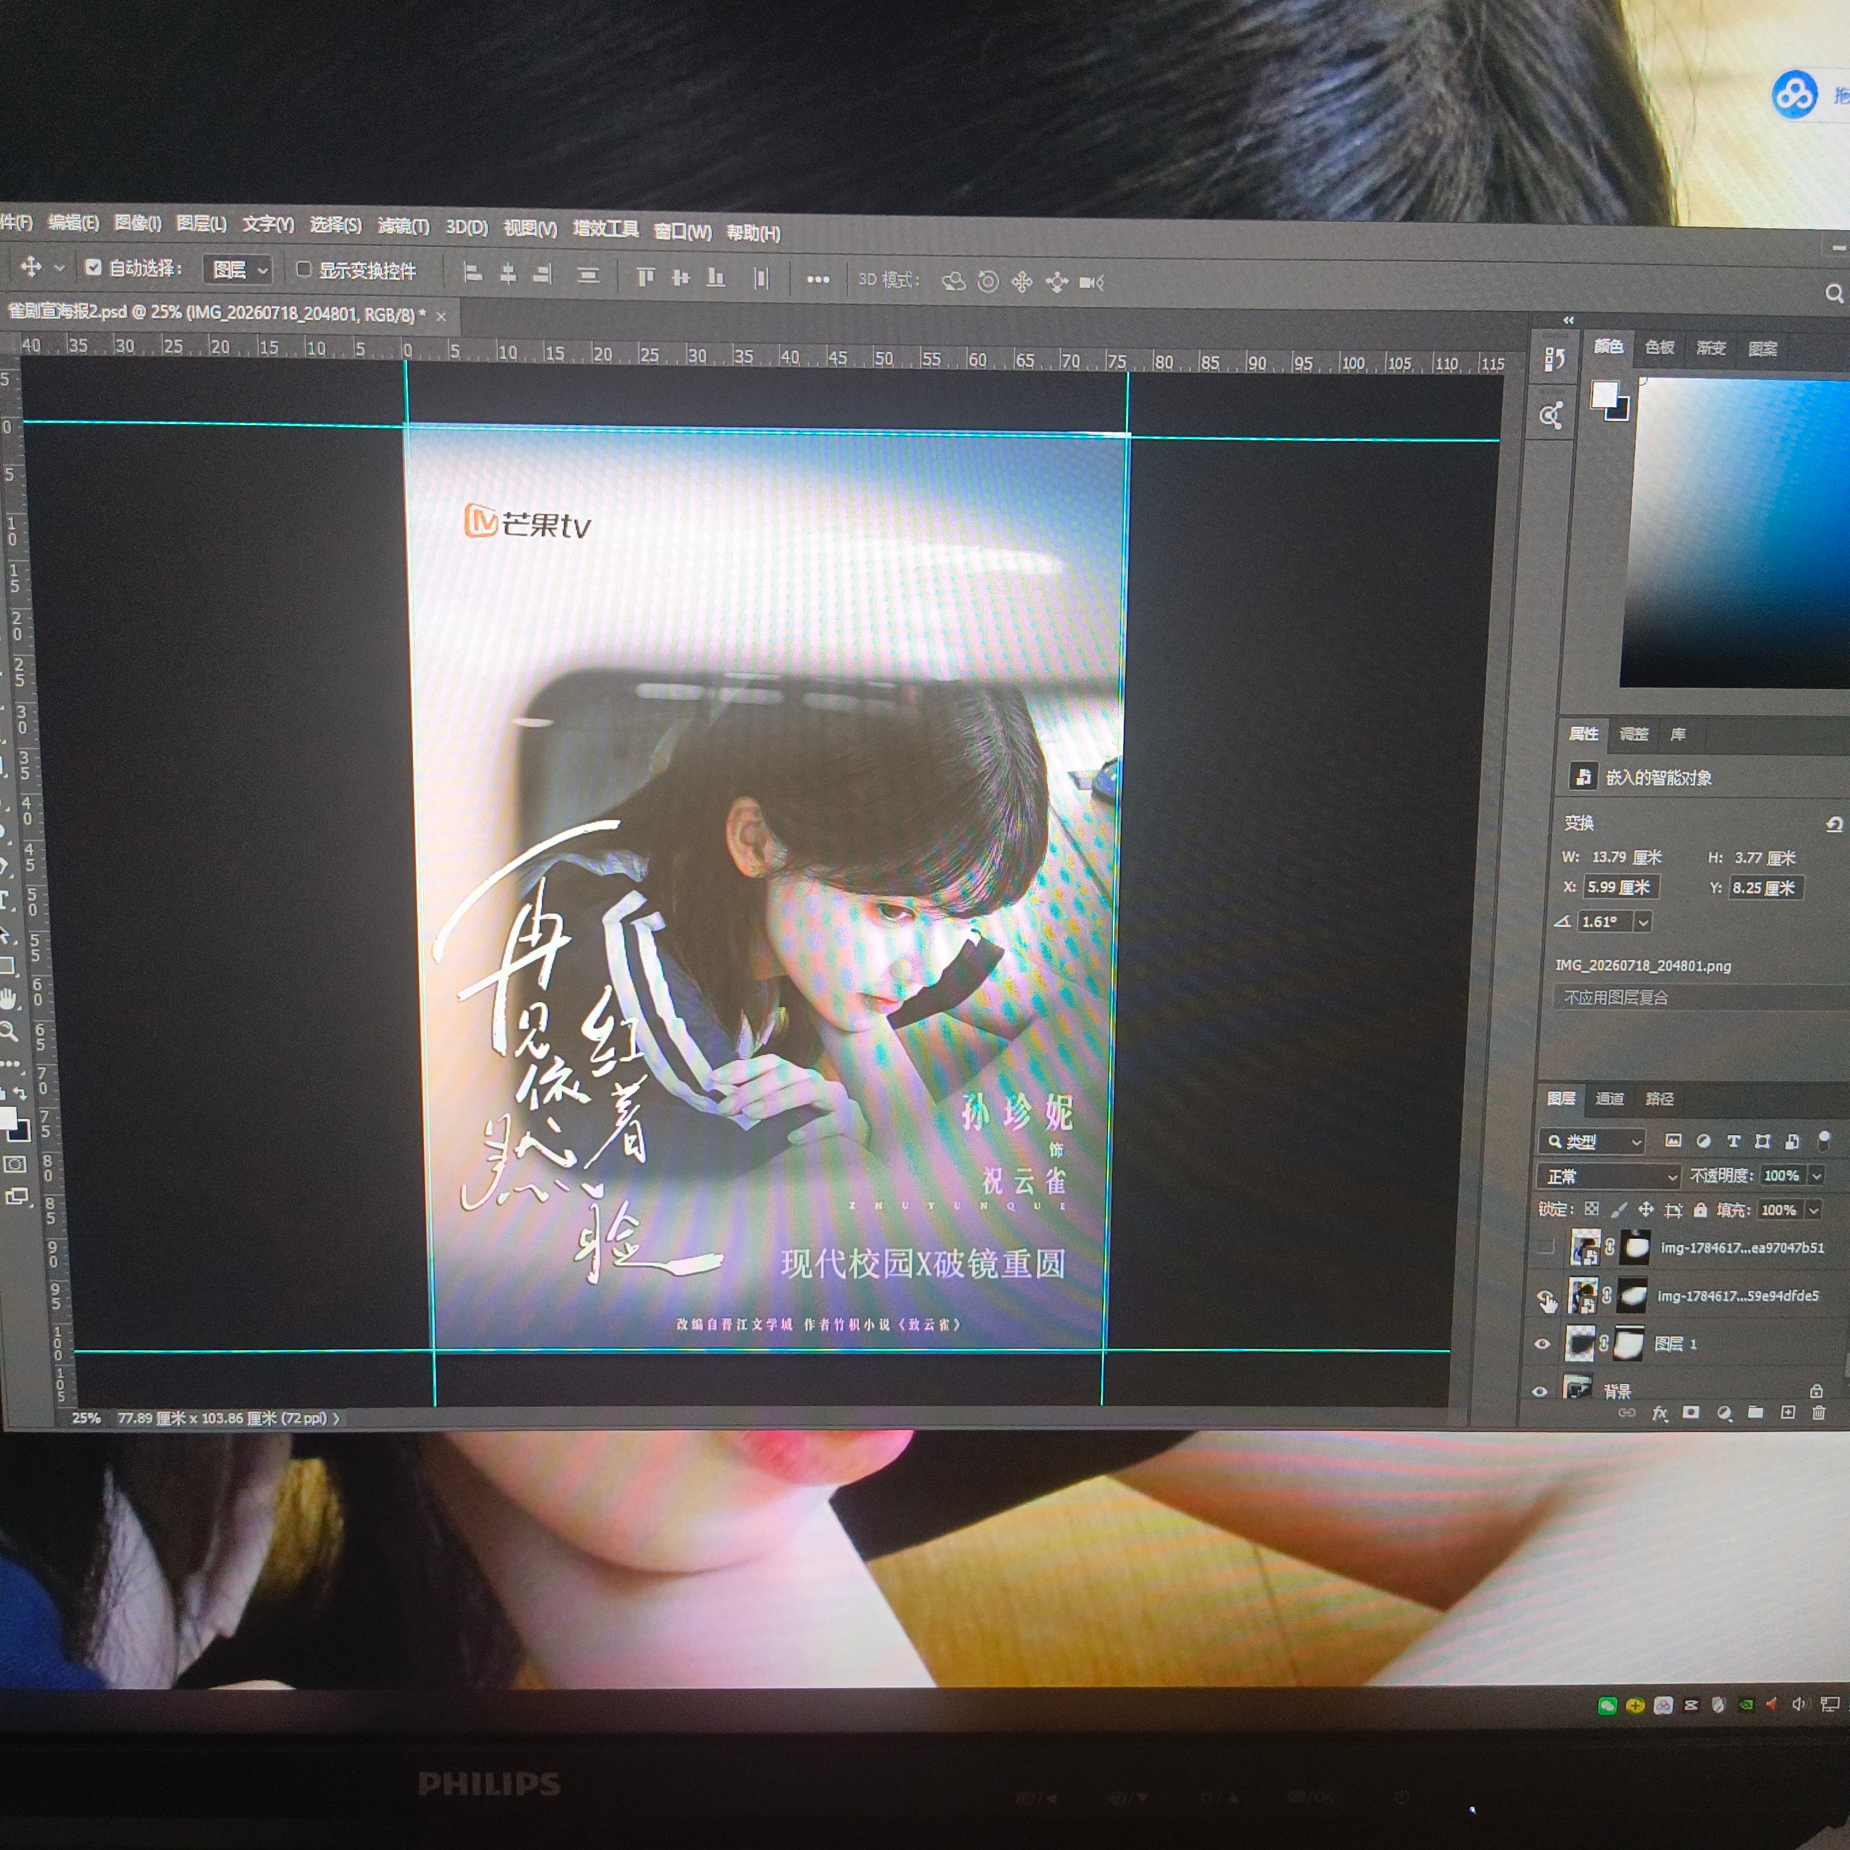Click align vertical centers icon
This screenshot has height=1850, width=1850.
(681, 278)
